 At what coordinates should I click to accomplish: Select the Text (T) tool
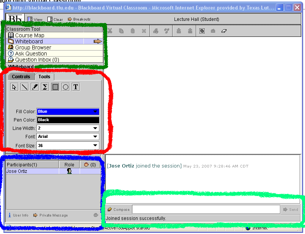click(76, 87)
